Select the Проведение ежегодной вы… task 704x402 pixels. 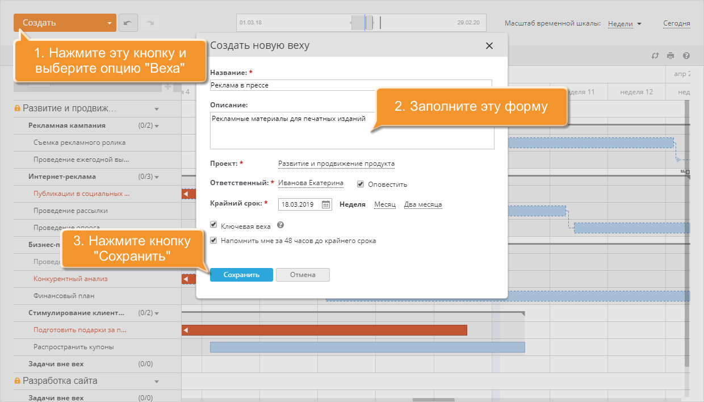pyautogui.click(x=81, y=160)
